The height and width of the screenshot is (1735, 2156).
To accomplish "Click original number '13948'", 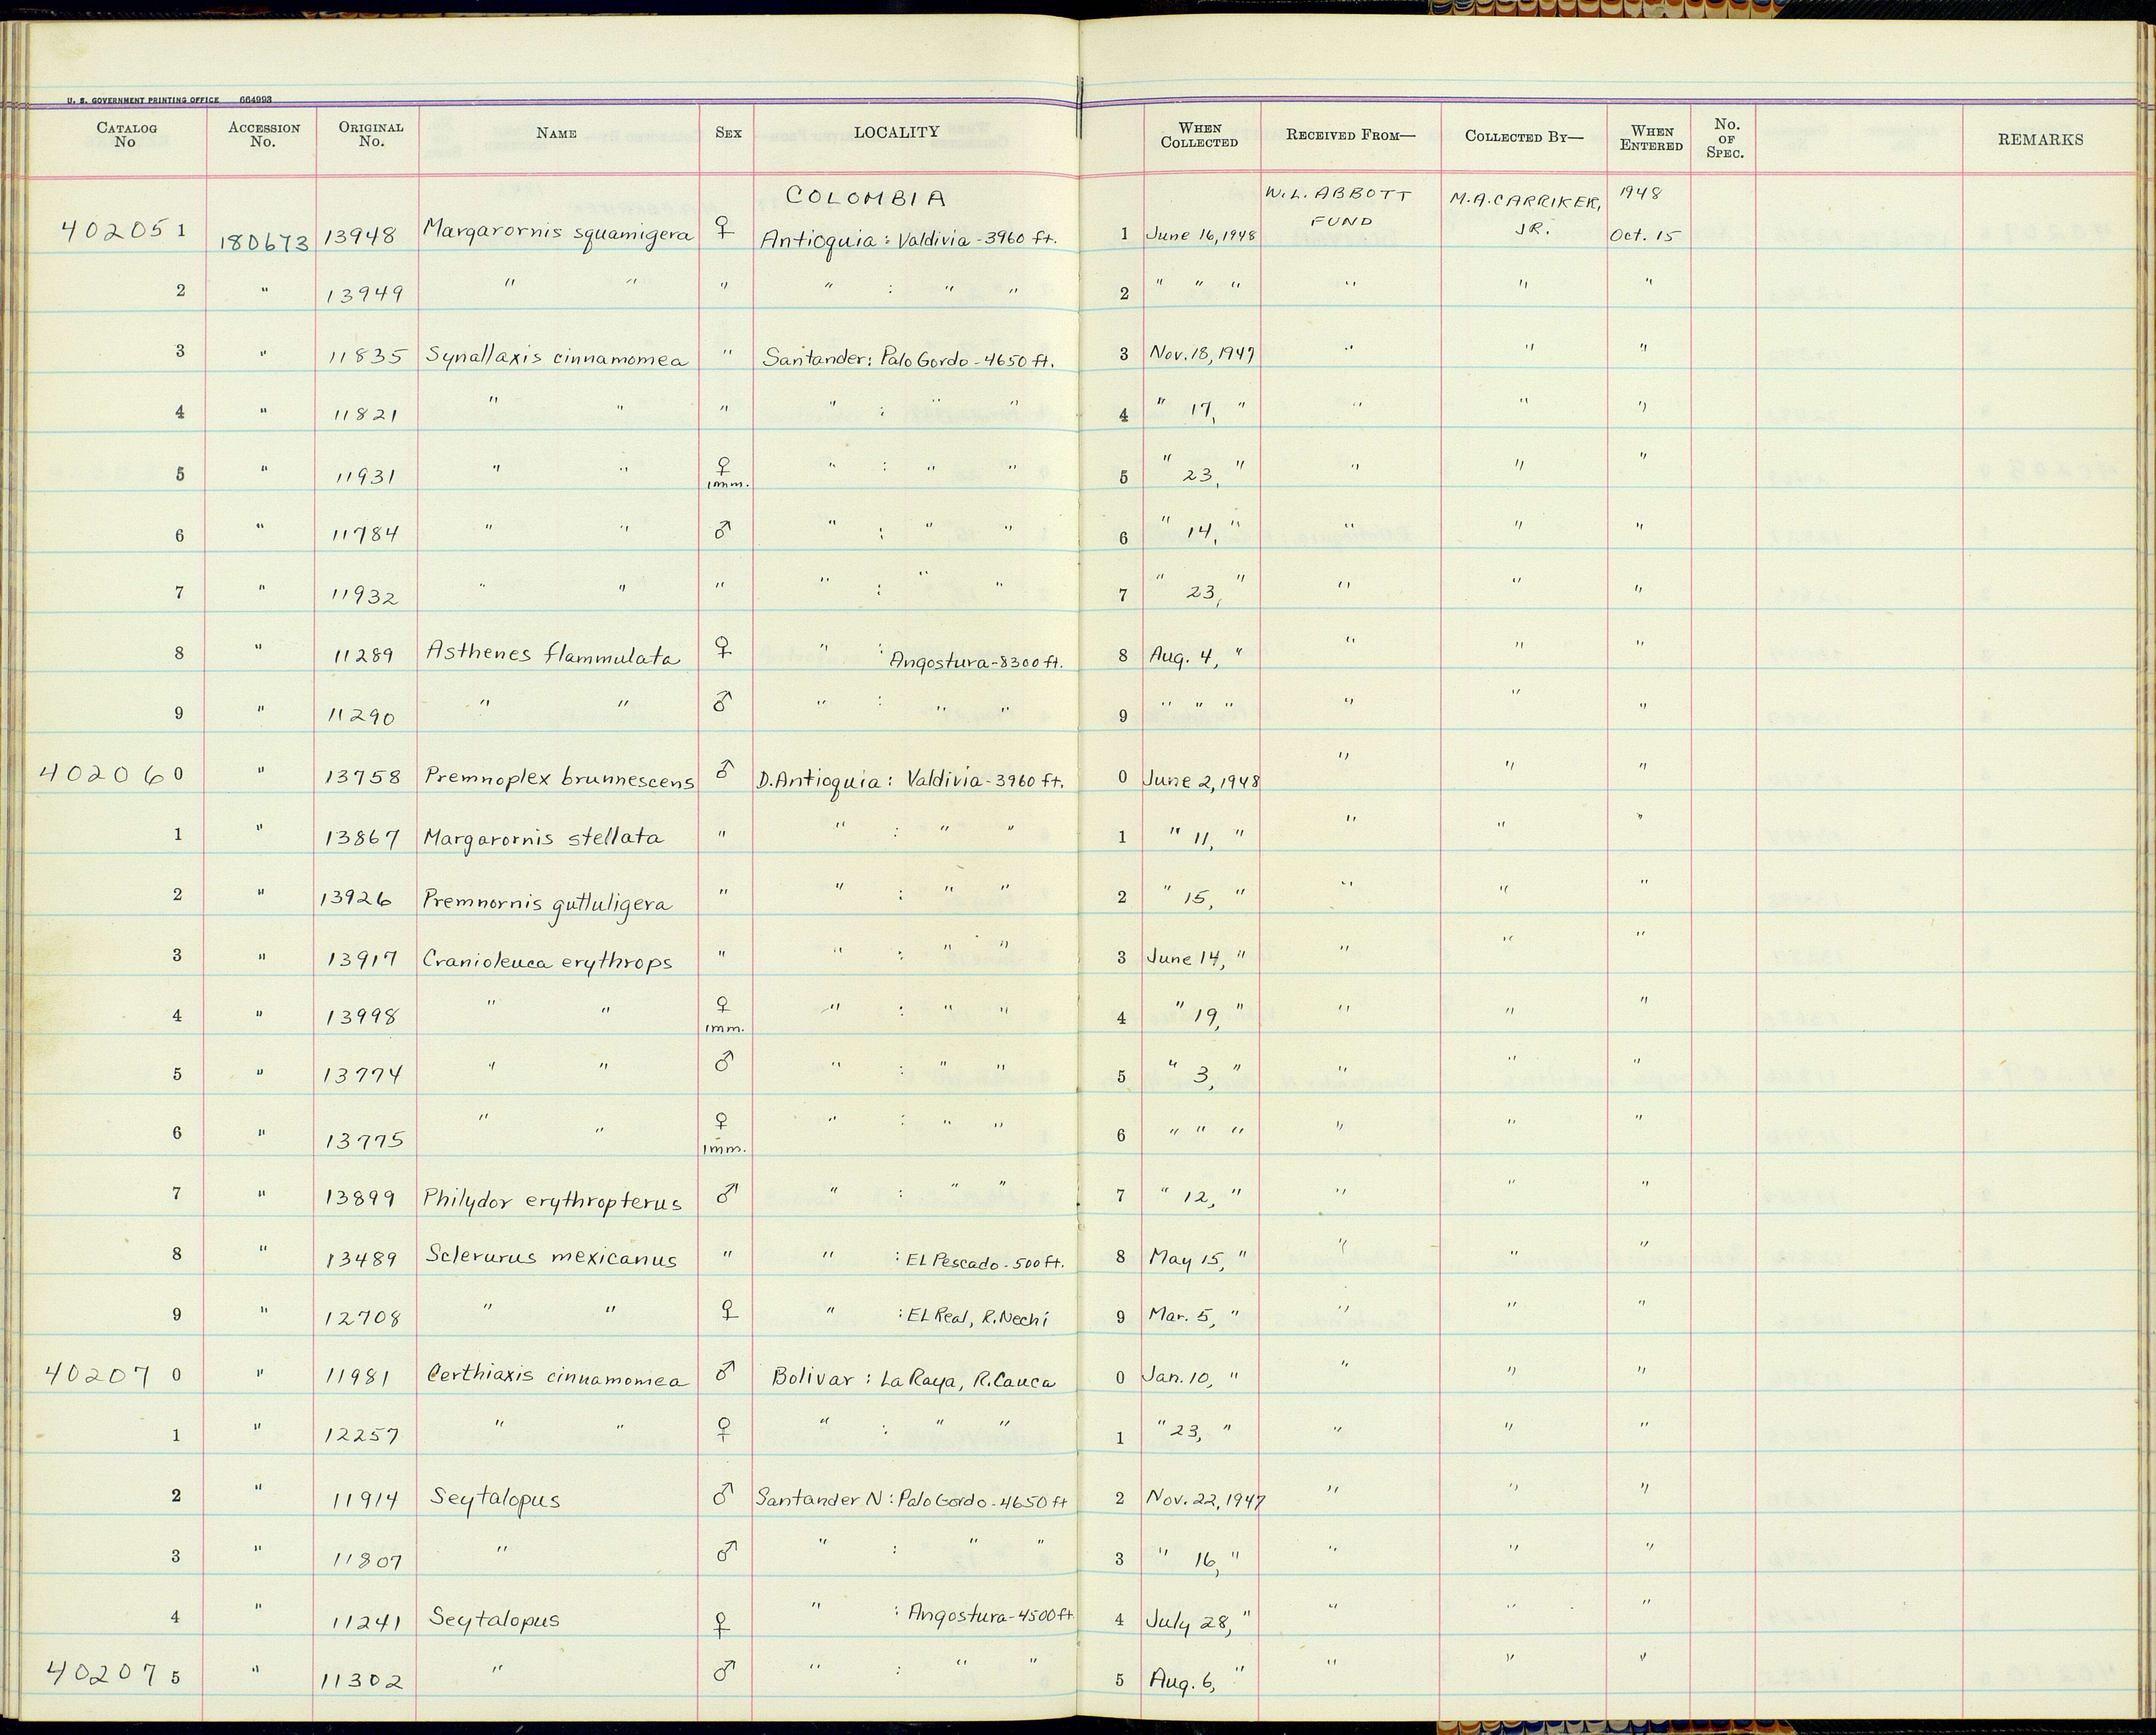I will (361, 236).
